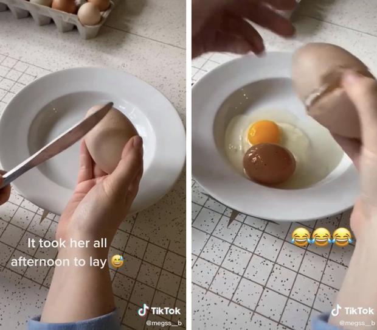Click the last crying-laughing emoji
377x330 pixels.
342,237
